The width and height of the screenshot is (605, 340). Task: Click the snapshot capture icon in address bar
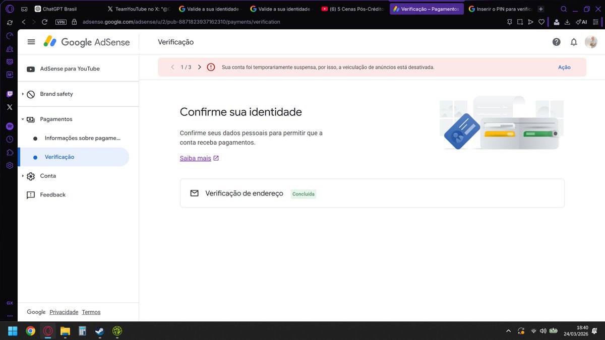(520, 22)
